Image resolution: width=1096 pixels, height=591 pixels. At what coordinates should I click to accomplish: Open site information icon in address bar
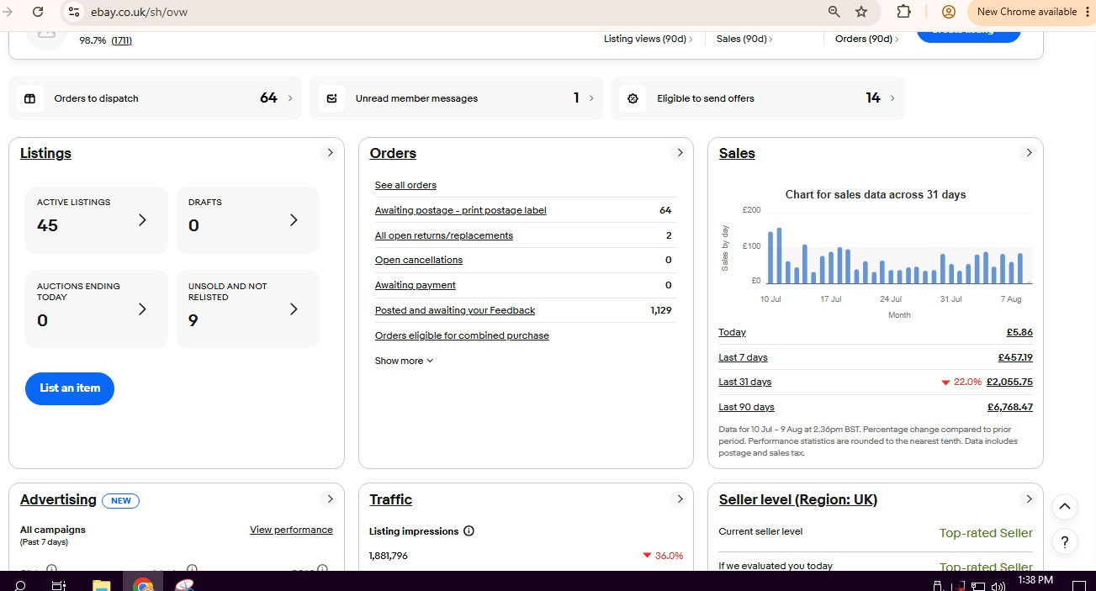74,12
